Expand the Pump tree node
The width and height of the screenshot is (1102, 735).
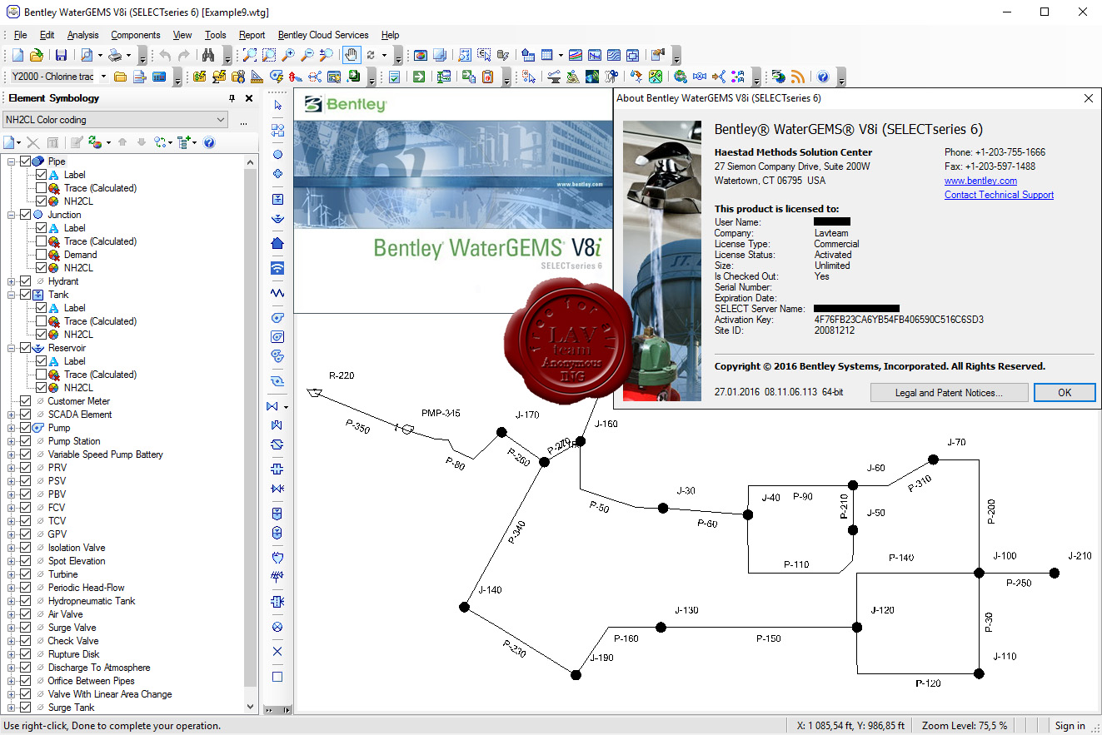(12, 428)
